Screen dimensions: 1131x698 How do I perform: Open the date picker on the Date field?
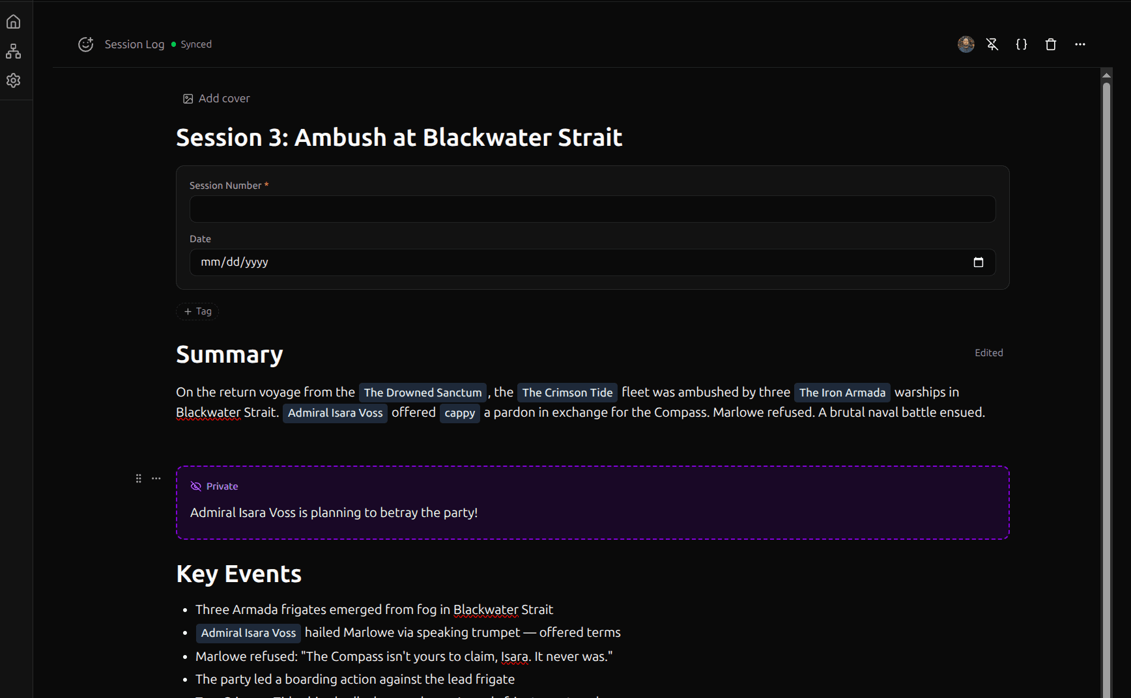point(978,262)
